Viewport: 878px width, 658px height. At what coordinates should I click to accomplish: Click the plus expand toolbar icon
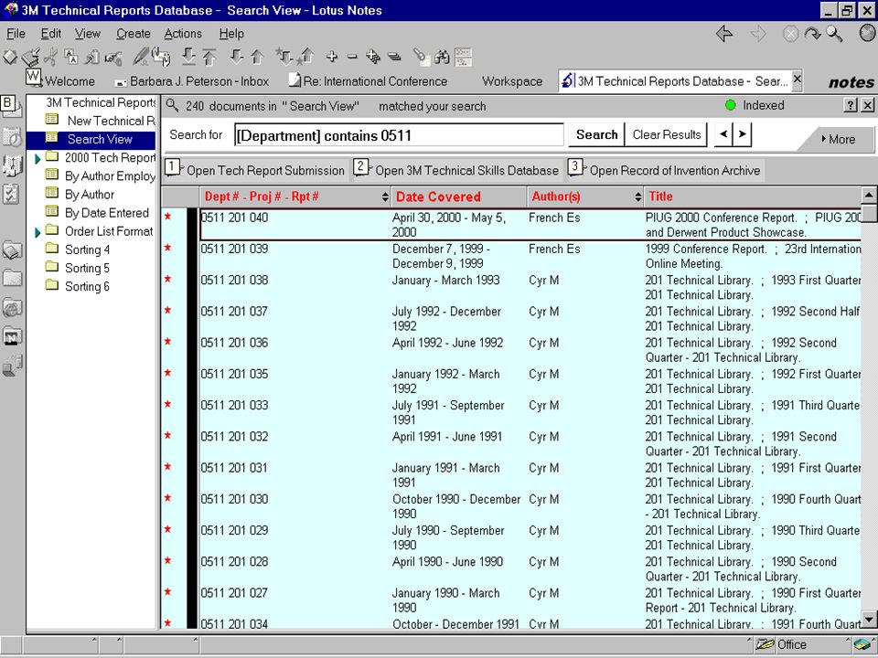(x=331, y=57)
